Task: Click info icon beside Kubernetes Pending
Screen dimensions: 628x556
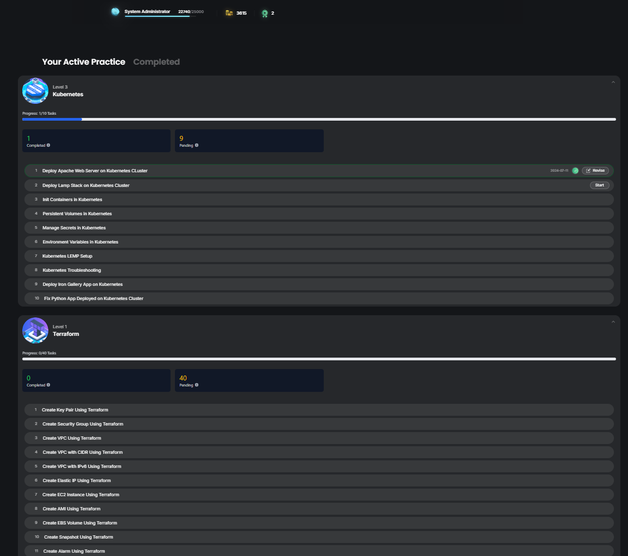Action: pos(197,146)
